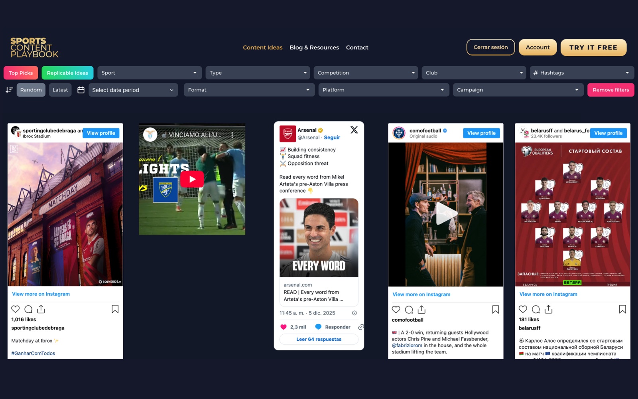Play the Lazio YouTube video
This screenshot has width=638, height=399.
point(192,179)
